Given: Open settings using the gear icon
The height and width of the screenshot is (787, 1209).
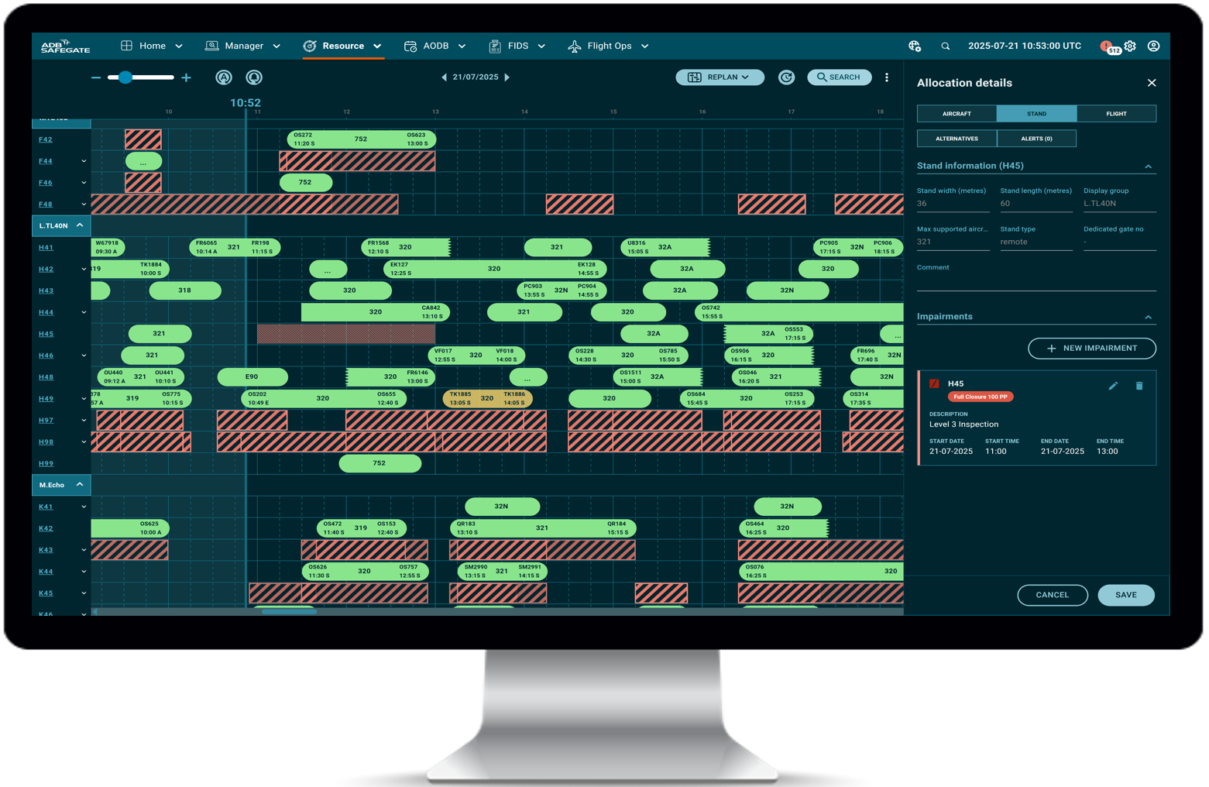Looking at the screenshot, I should coord(1129,46).
